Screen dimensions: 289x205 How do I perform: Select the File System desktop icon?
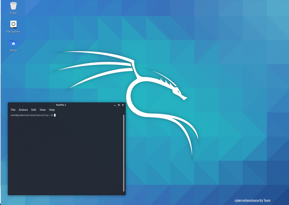pyautogui.click(x=13, y=24)
